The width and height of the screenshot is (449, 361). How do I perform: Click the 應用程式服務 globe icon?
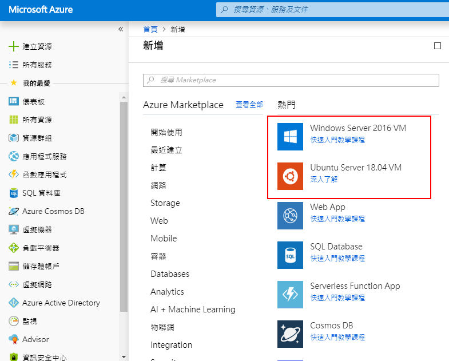(14, 156)
